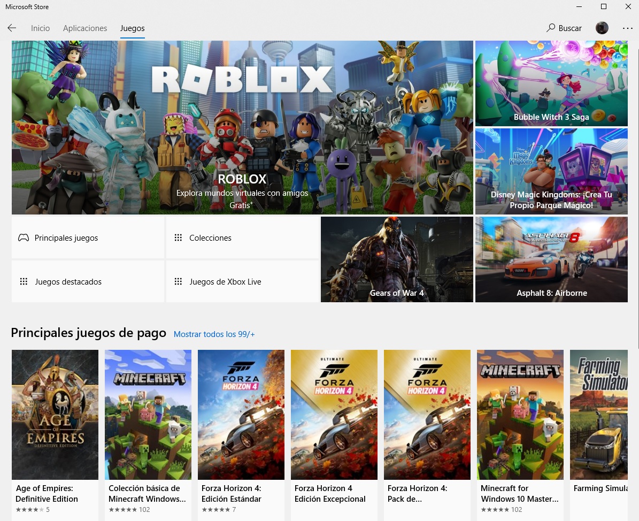This screenshot has height=521, width=639.
Task: Open the Bubble Witch 3 Saga tile
Action: coord(551,83)
